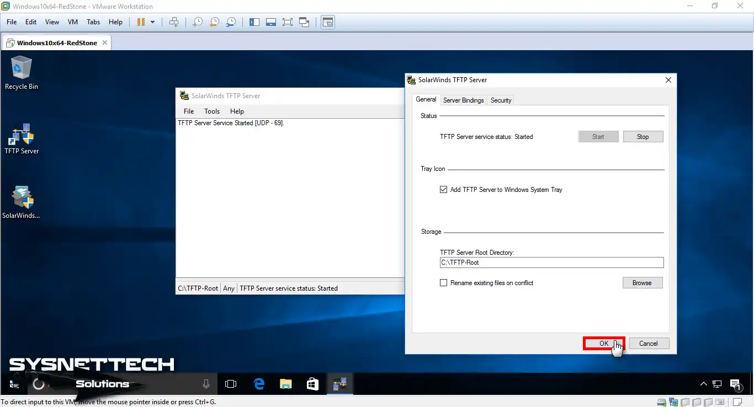Click the OK button in settings dialog
This screenshot has height=407, width=754.
click(x=604, y=343)
